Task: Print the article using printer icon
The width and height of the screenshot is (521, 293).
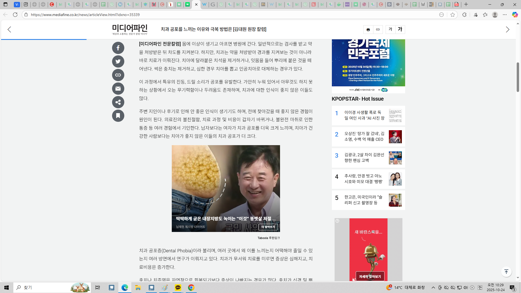Action: click(368, 30)
